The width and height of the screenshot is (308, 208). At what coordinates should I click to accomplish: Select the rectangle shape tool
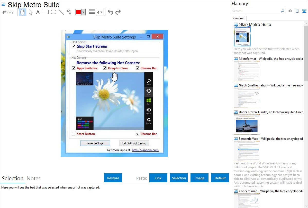[x=46, y=12]
